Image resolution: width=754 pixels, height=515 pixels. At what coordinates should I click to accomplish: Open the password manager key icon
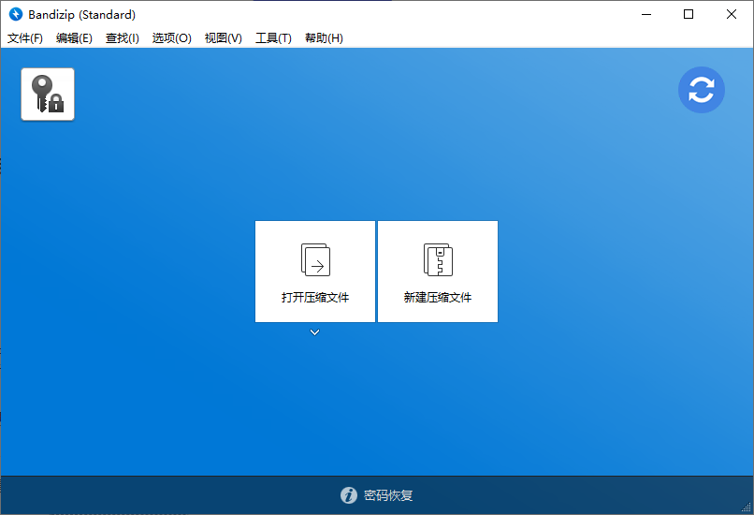tap(48, 95)
